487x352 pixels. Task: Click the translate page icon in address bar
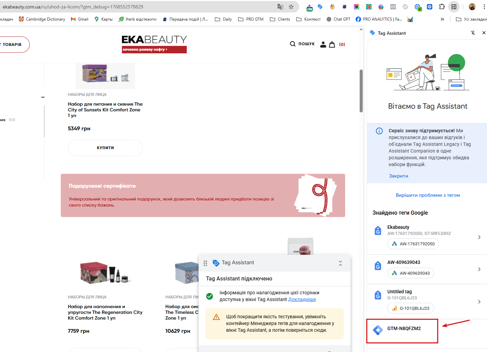point(280,7)
